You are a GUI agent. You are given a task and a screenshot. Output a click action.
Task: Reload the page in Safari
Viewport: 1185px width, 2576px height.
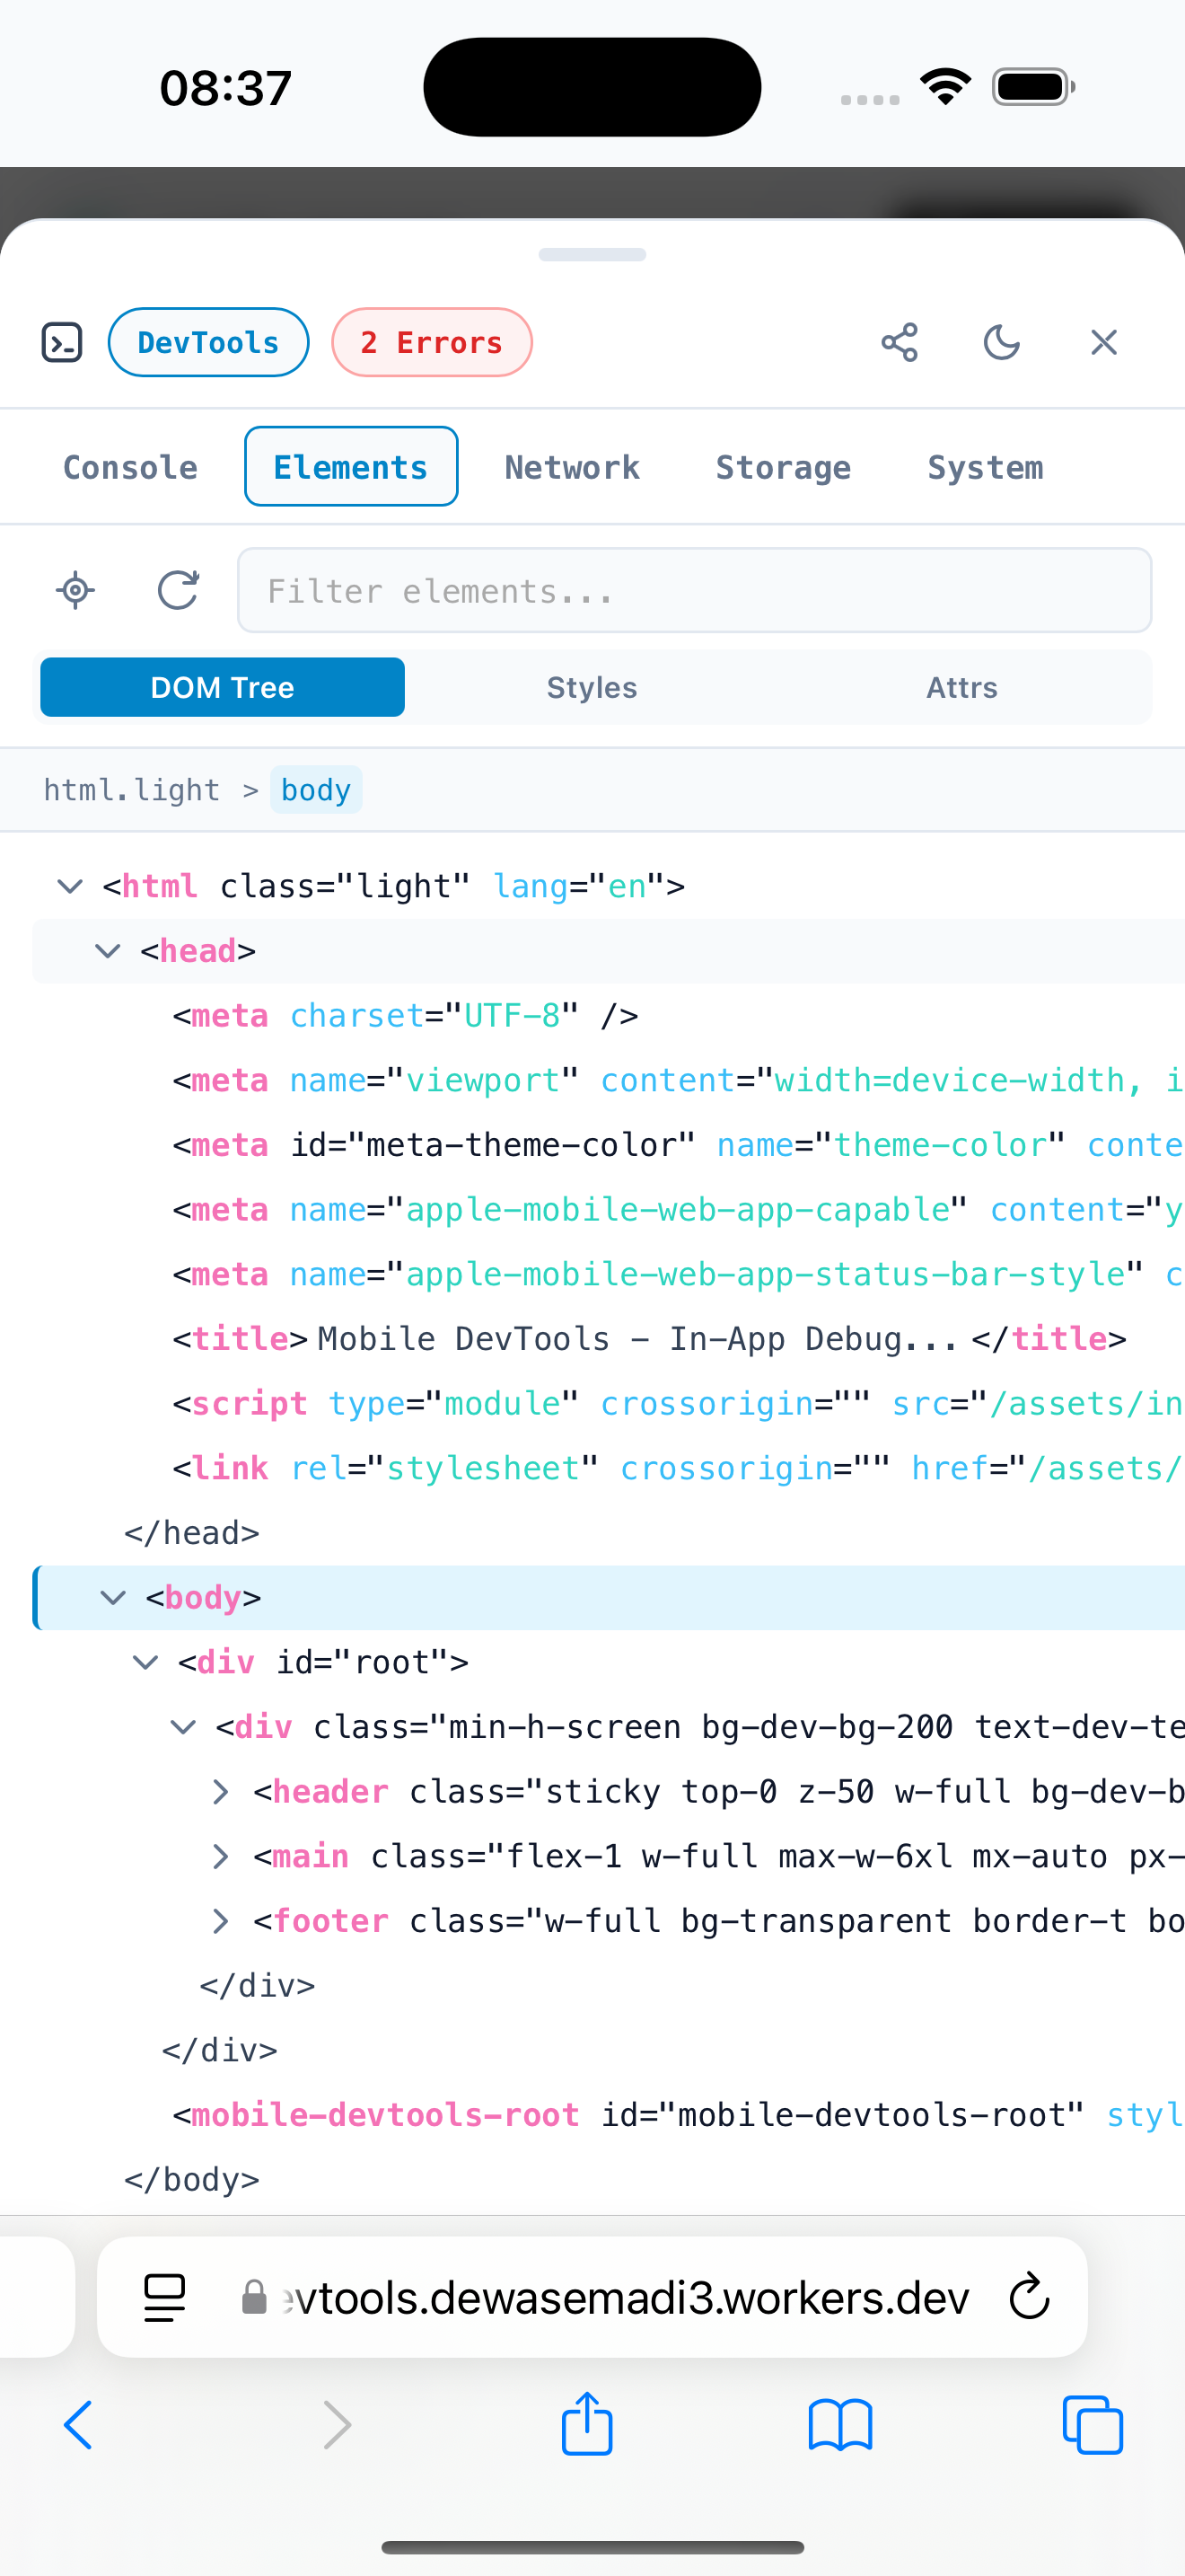click(1029, 2297)
